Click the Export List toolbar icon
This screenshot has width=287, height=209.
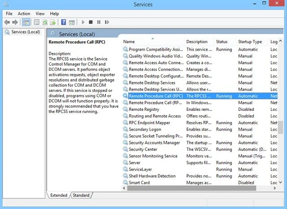coord(53,22)
